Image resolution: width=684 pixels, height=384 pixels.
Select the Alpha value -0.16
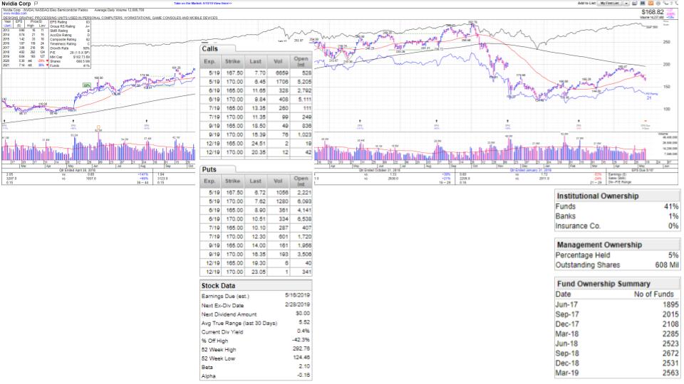304,375
